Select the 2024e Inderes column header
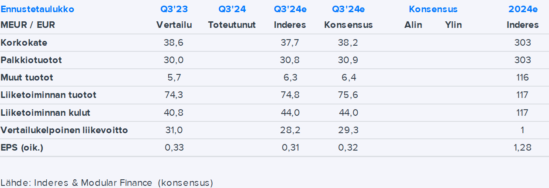 (x=522, y=25)
